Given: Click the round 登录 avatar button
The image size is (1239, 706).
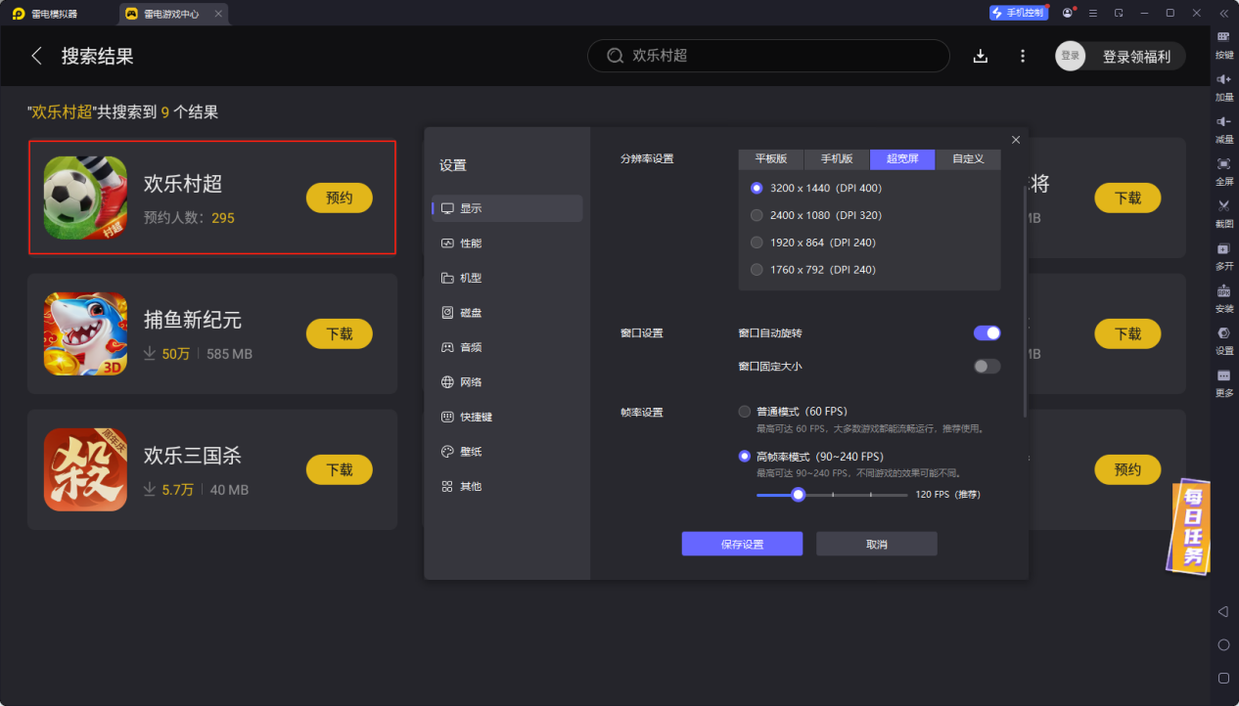Looking at the screenshot, I should [1071, 56].
